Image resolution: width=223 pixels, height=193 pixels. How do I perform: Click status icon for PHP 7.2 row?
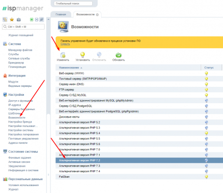tap(206, 160)
